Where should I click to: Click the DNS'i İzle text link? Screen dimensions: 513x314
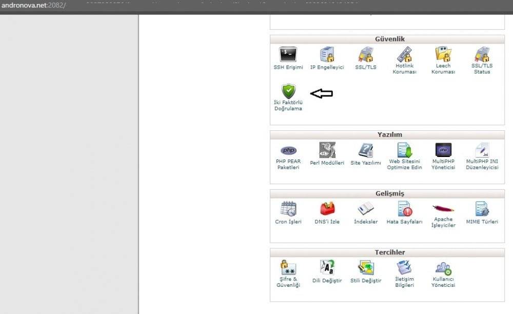327,222
